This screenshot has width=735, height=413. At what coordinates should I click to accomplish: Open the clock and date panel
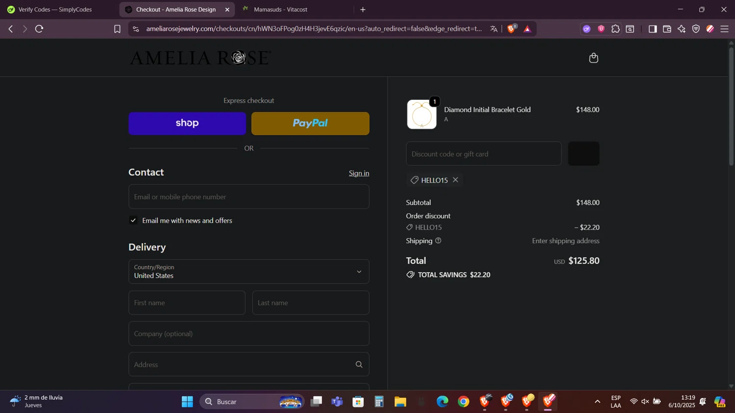[x=682, y=401]
